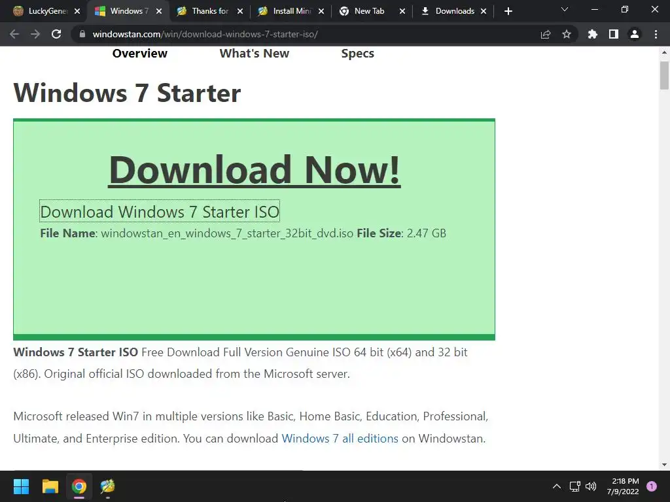670x502 pixels.
Task: Go back to the previous page
Action: (x=14, y=34)
